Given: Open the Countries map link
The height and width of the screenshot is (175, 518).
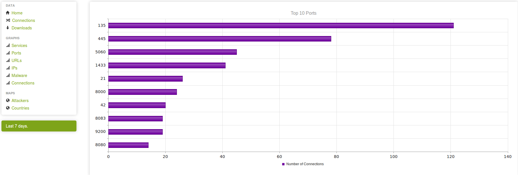Looking at the screenshot, I should click(20, 108).
